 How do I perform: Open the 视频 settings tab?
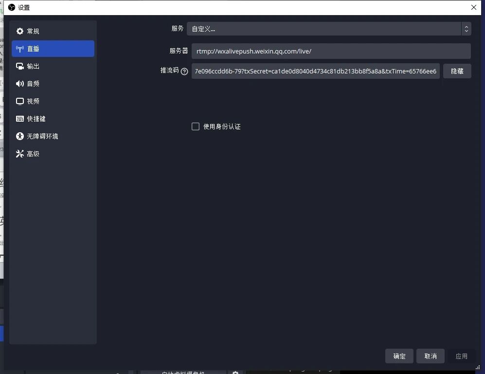(53, 101)
